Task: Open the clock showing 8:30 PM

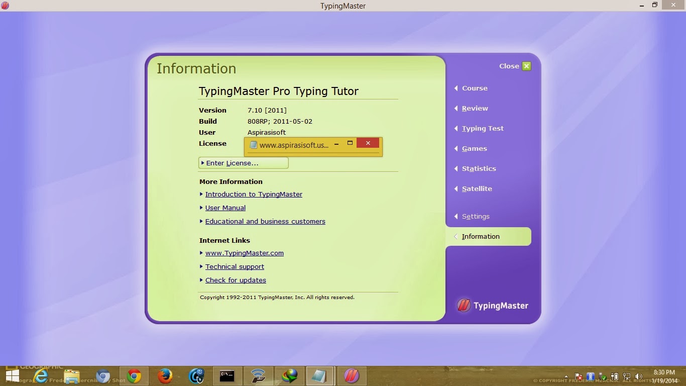Action: click(x=664, y=376)
